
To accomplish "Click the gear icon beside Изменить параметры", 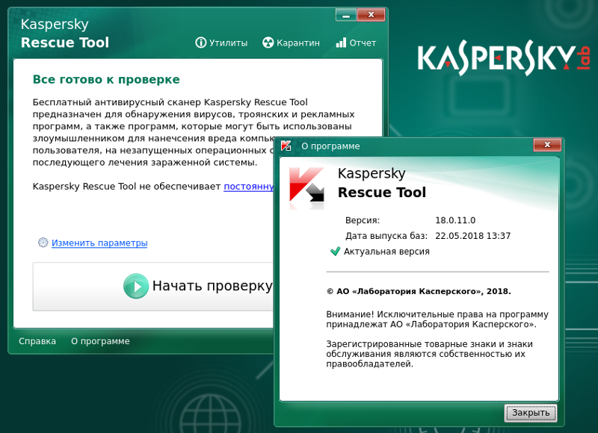I will [43, 243].
